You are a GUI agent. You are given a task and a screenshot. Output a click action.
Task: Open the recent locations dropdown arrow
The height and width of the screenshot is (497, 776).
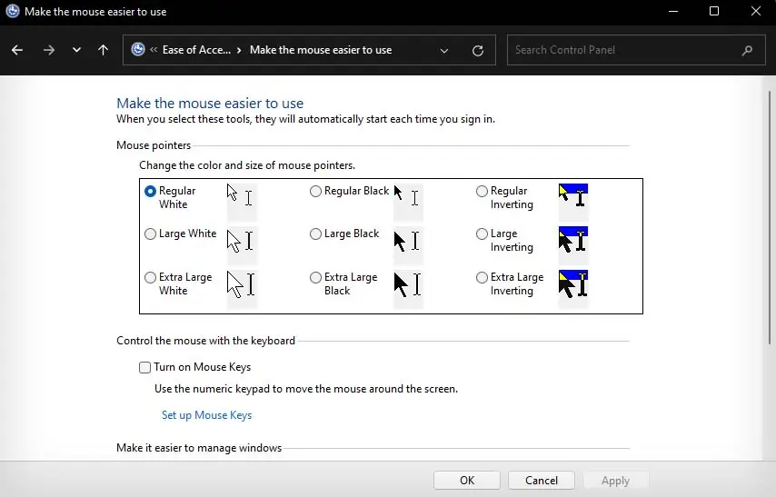[x=76, y=50]
